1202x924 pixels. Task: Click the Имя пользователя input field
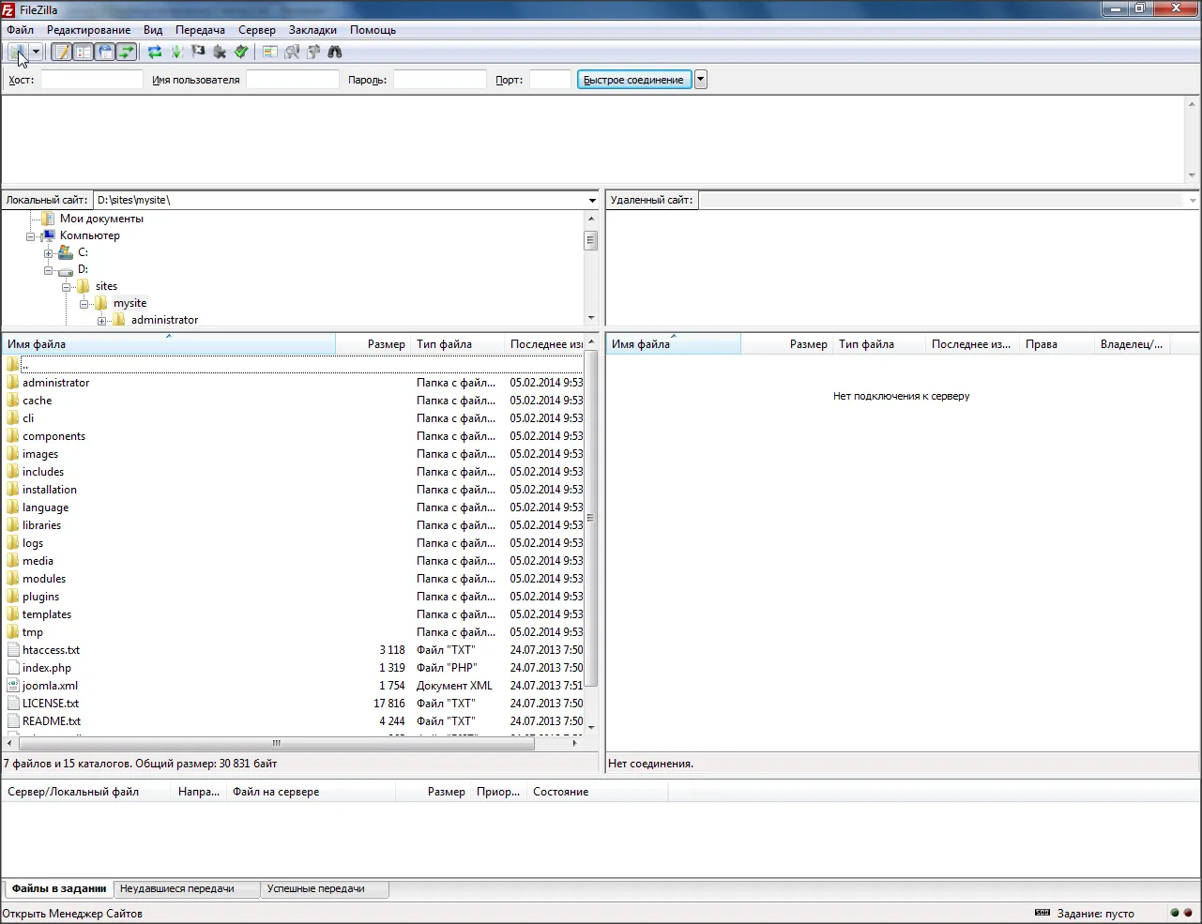click(x=293, y=80)
